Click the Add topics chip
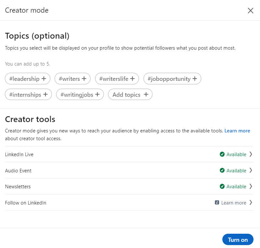 [x=130, y=94]
